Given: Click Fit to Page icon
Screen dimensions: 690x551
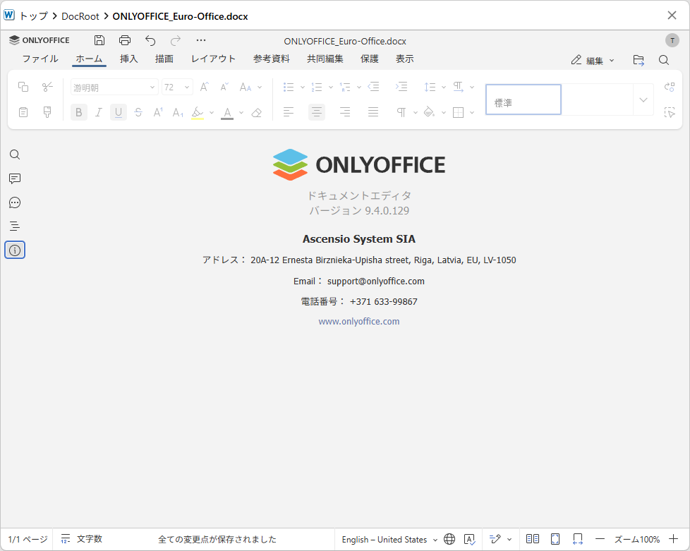Looking at the screenshot, I should tap(555, 539).
